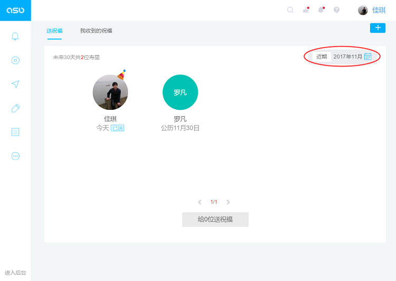Toggle the 近期 recent filter
This screenshot has width=396, height=281.
pos(322,57)
